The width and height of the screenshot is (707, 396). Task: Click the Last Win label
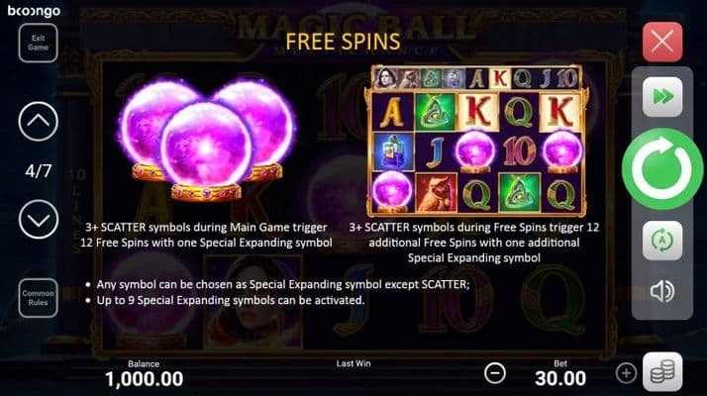(x=353, y=363)
